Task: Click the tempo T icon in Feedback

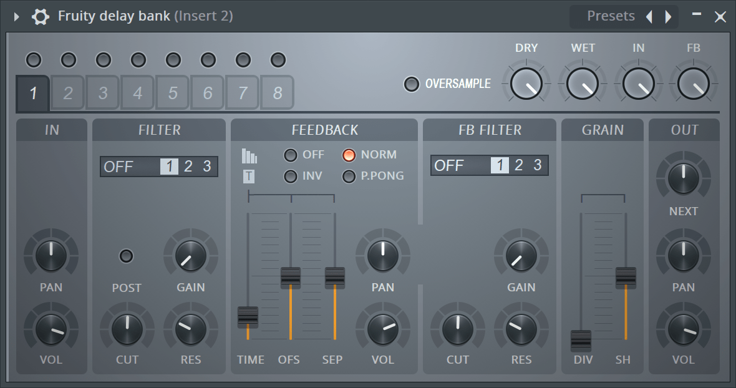Action: pos(249,177)
